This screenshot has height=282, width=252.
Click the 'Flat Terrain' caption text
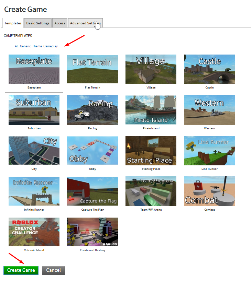pos(92,87)
